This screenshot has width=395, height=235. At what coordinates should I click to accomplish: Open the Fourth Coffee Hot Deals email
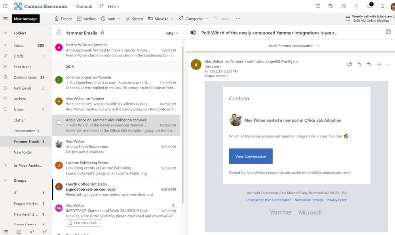pos(116,189)
